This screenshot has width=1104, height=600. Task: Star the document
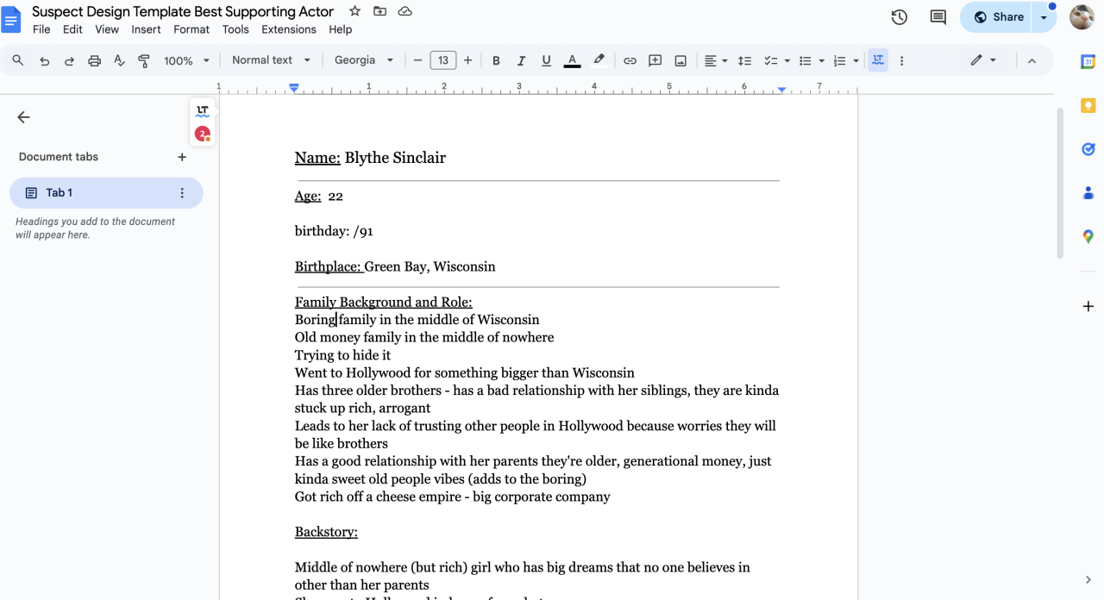[x=355, y=11]
